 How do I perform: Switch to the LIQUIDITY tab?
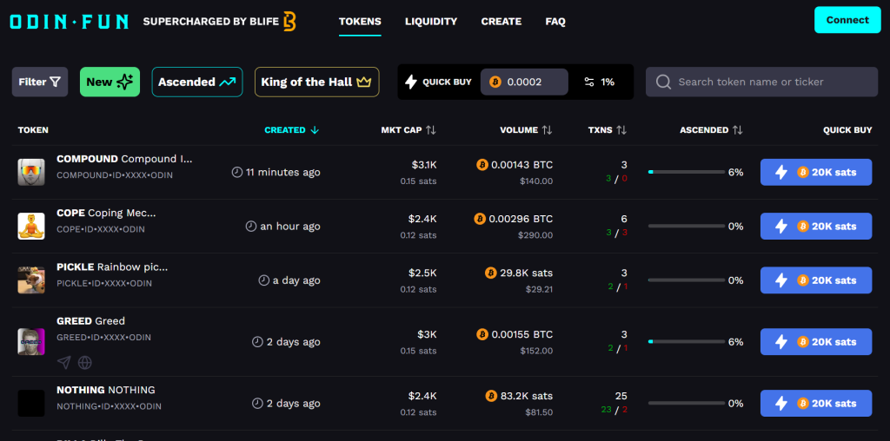click(431, 22)
